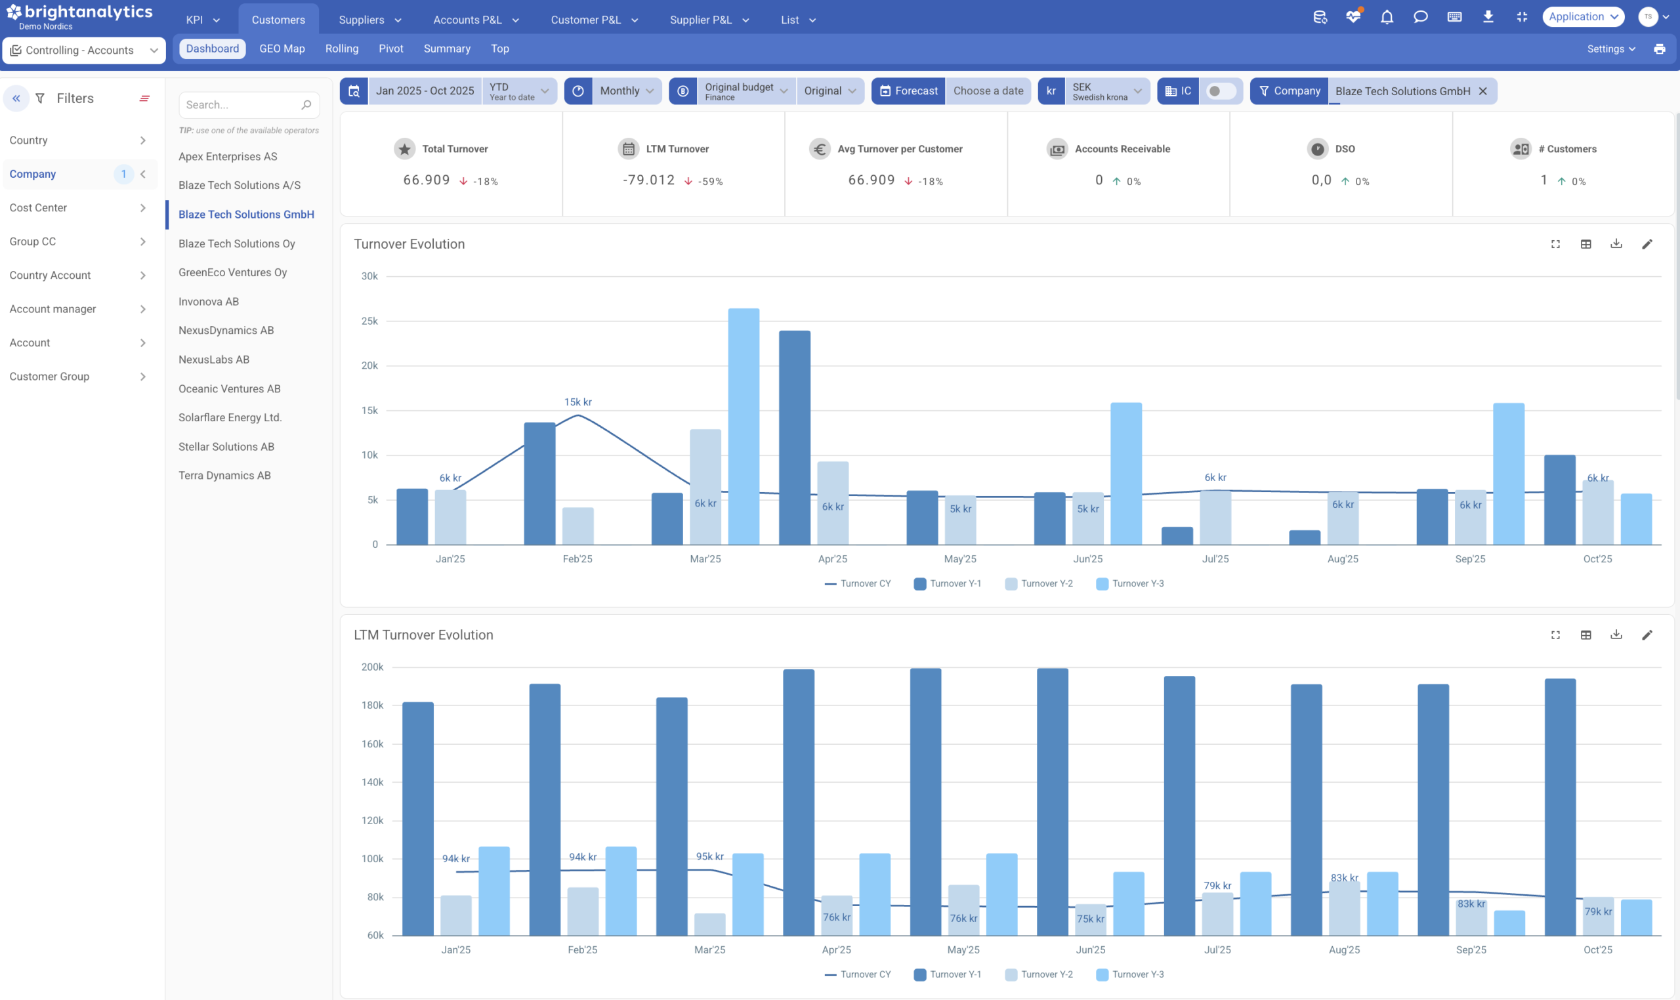Edit the Turnover Evolution chart with pencil
This screenshot has height=1000, width=1680.
click(x=1647, y=244)
